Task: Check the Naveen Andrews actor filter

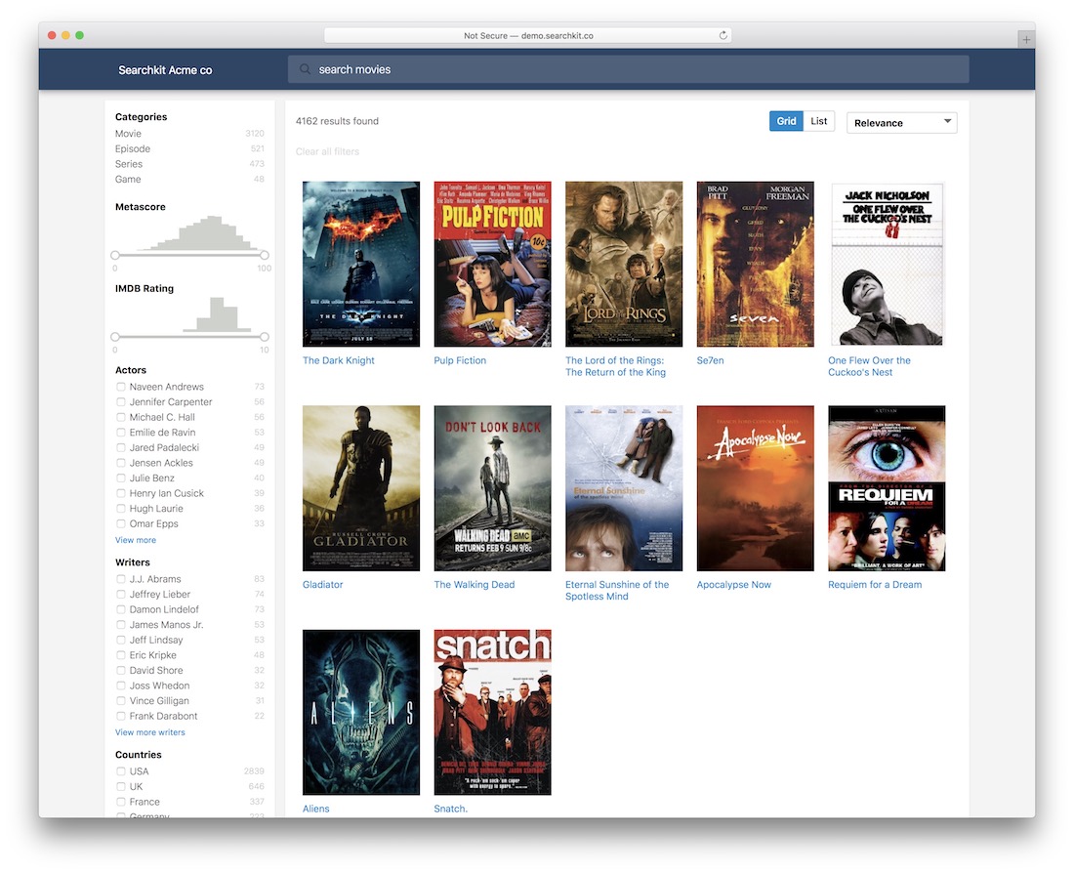Action: pyautogui.click(x=120, y=387)
